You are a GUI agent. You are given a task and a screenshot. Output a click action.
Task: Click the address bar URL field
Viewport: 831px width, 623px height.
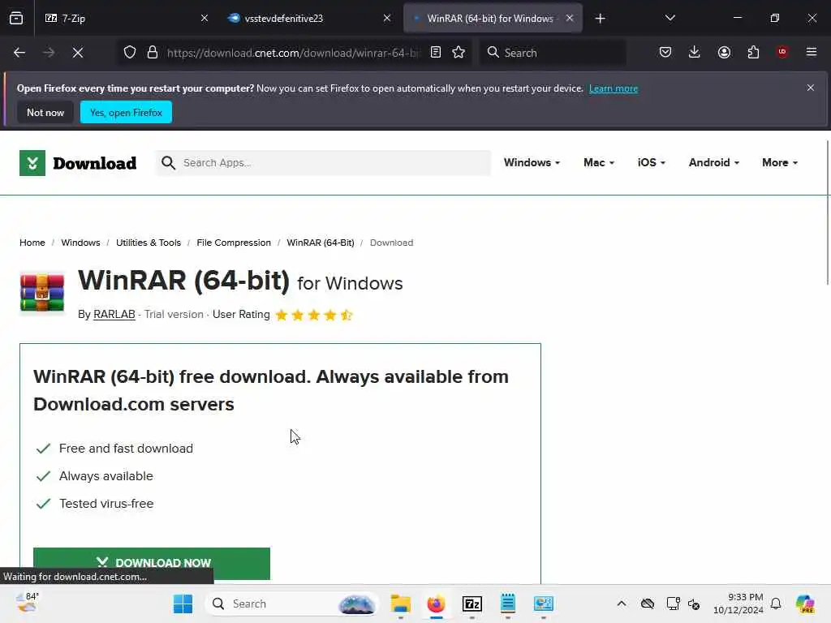point(292,53)
